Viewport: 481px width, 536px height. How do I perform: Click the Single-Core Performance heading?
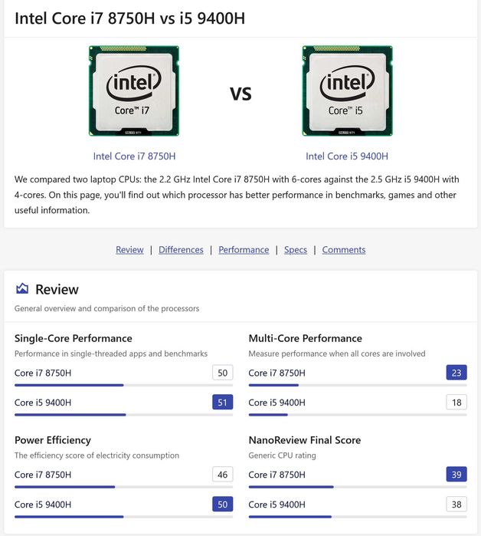coord(74,338)
